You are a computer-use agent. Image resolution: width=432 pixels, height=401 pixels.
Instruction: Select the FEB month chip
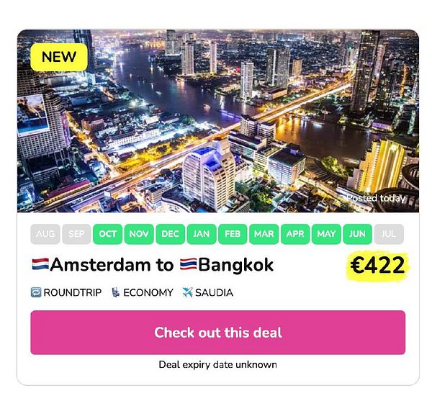coord(233,234)
